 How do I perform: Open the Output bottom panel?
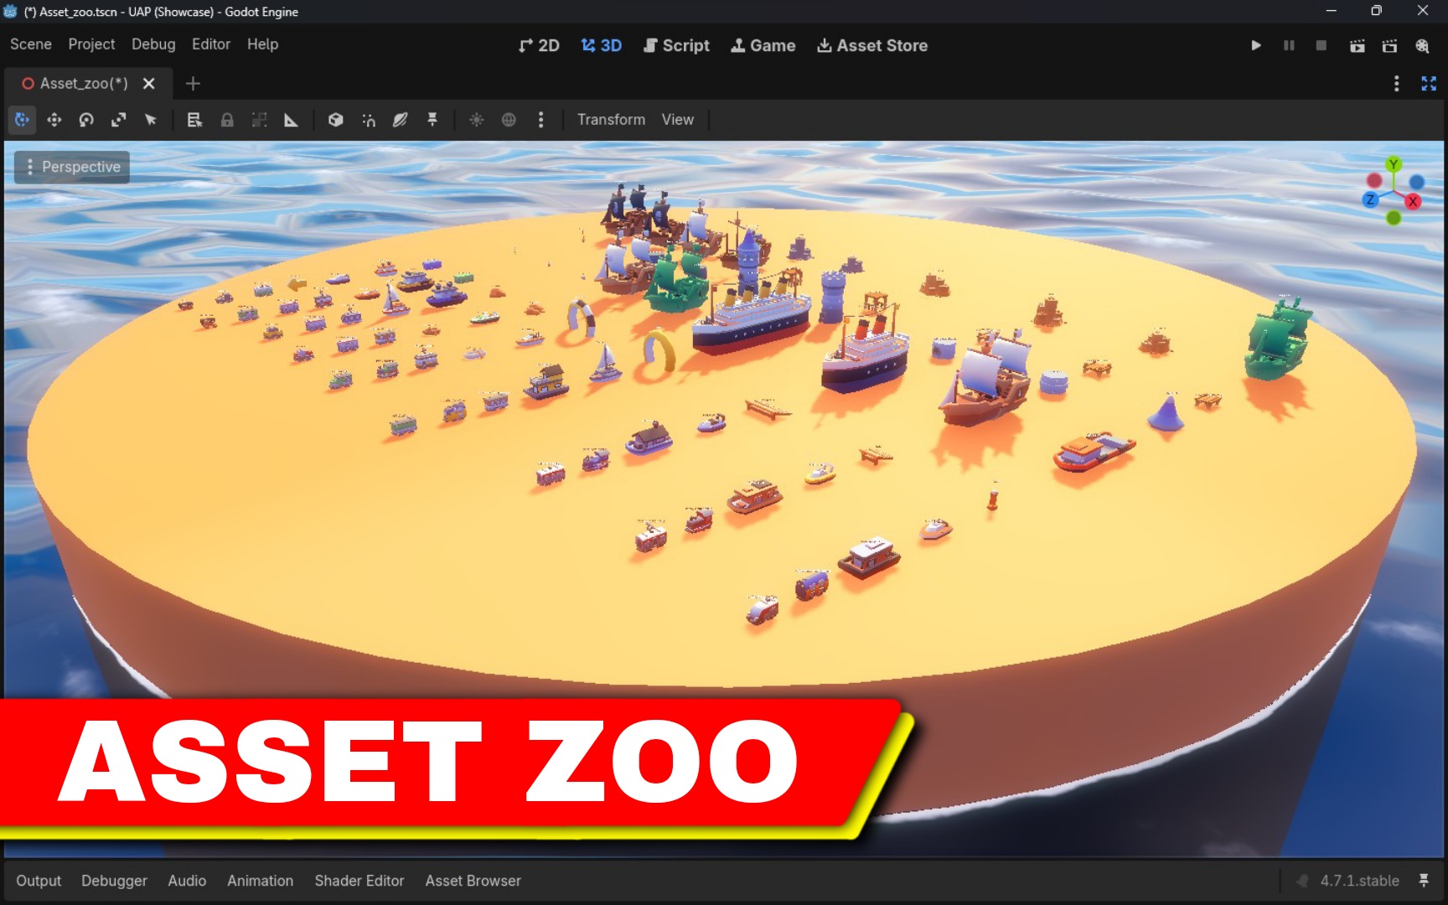click(39, 881)
